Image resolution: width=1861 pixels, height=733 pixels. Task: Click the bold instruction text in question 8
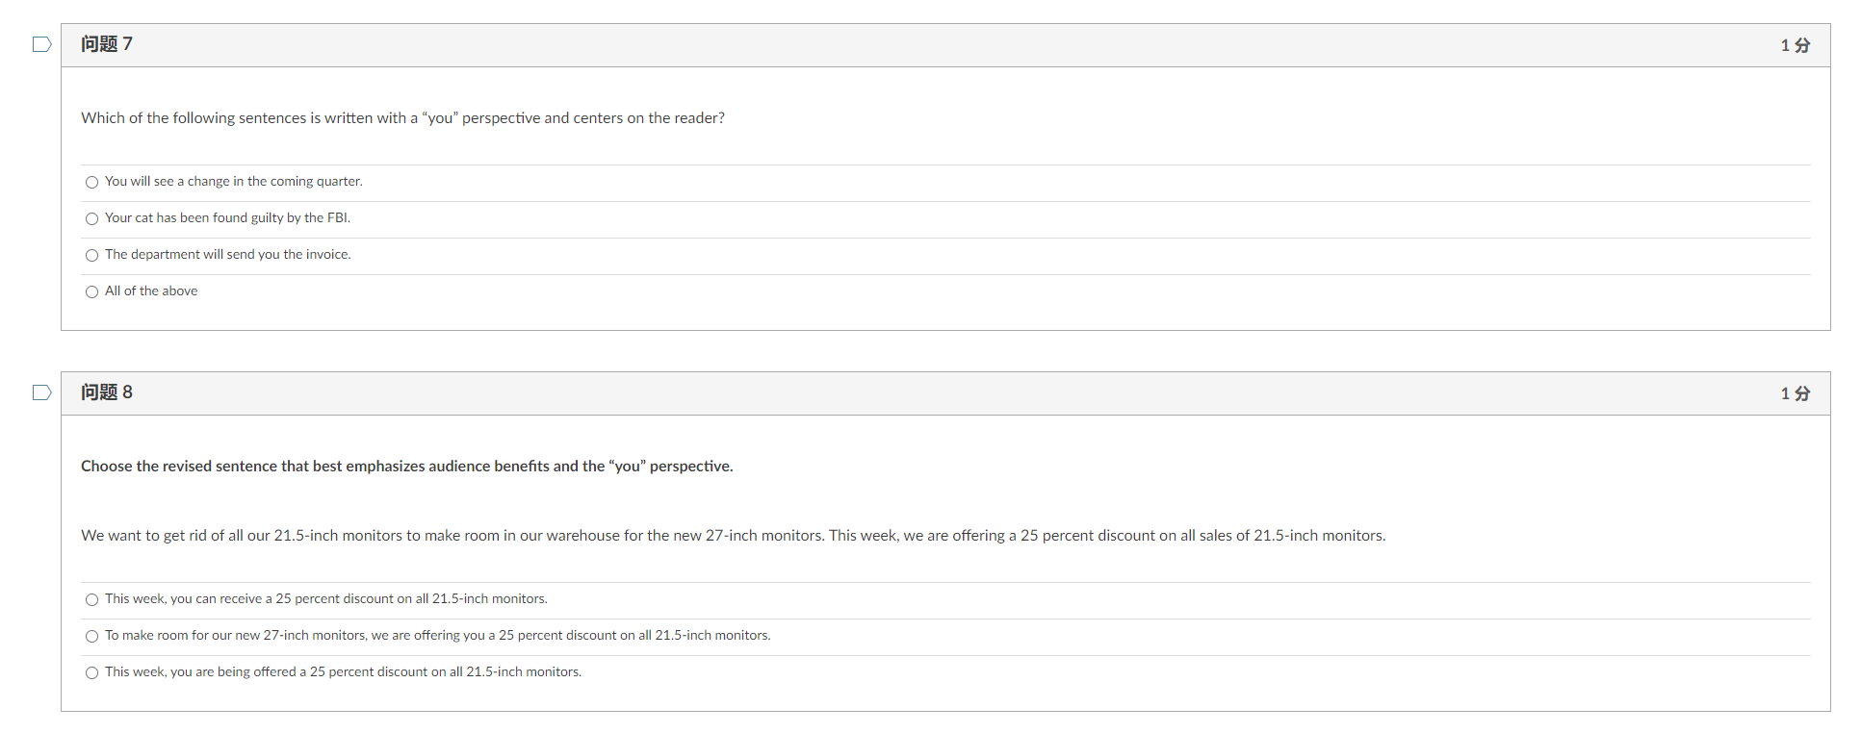(x=407, y=466)
